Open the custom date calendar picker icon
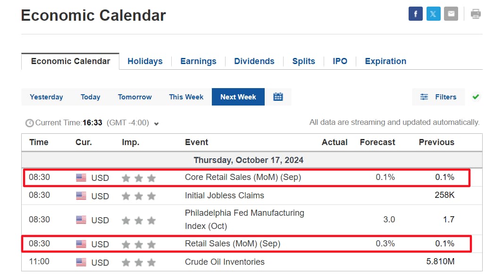The width and height of the screenshot is (494, 277). point(278,97)
